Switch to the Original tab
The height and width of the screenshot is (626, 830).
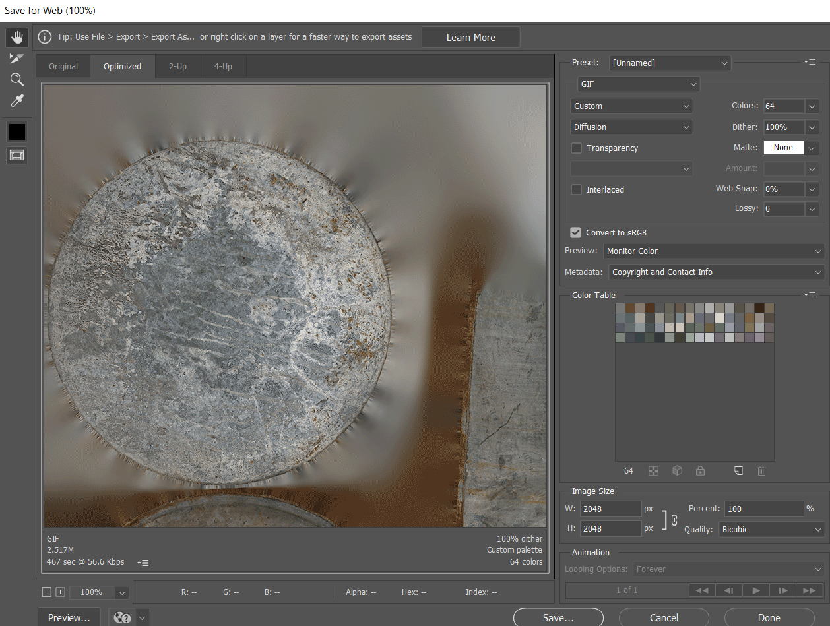[63, 67]
